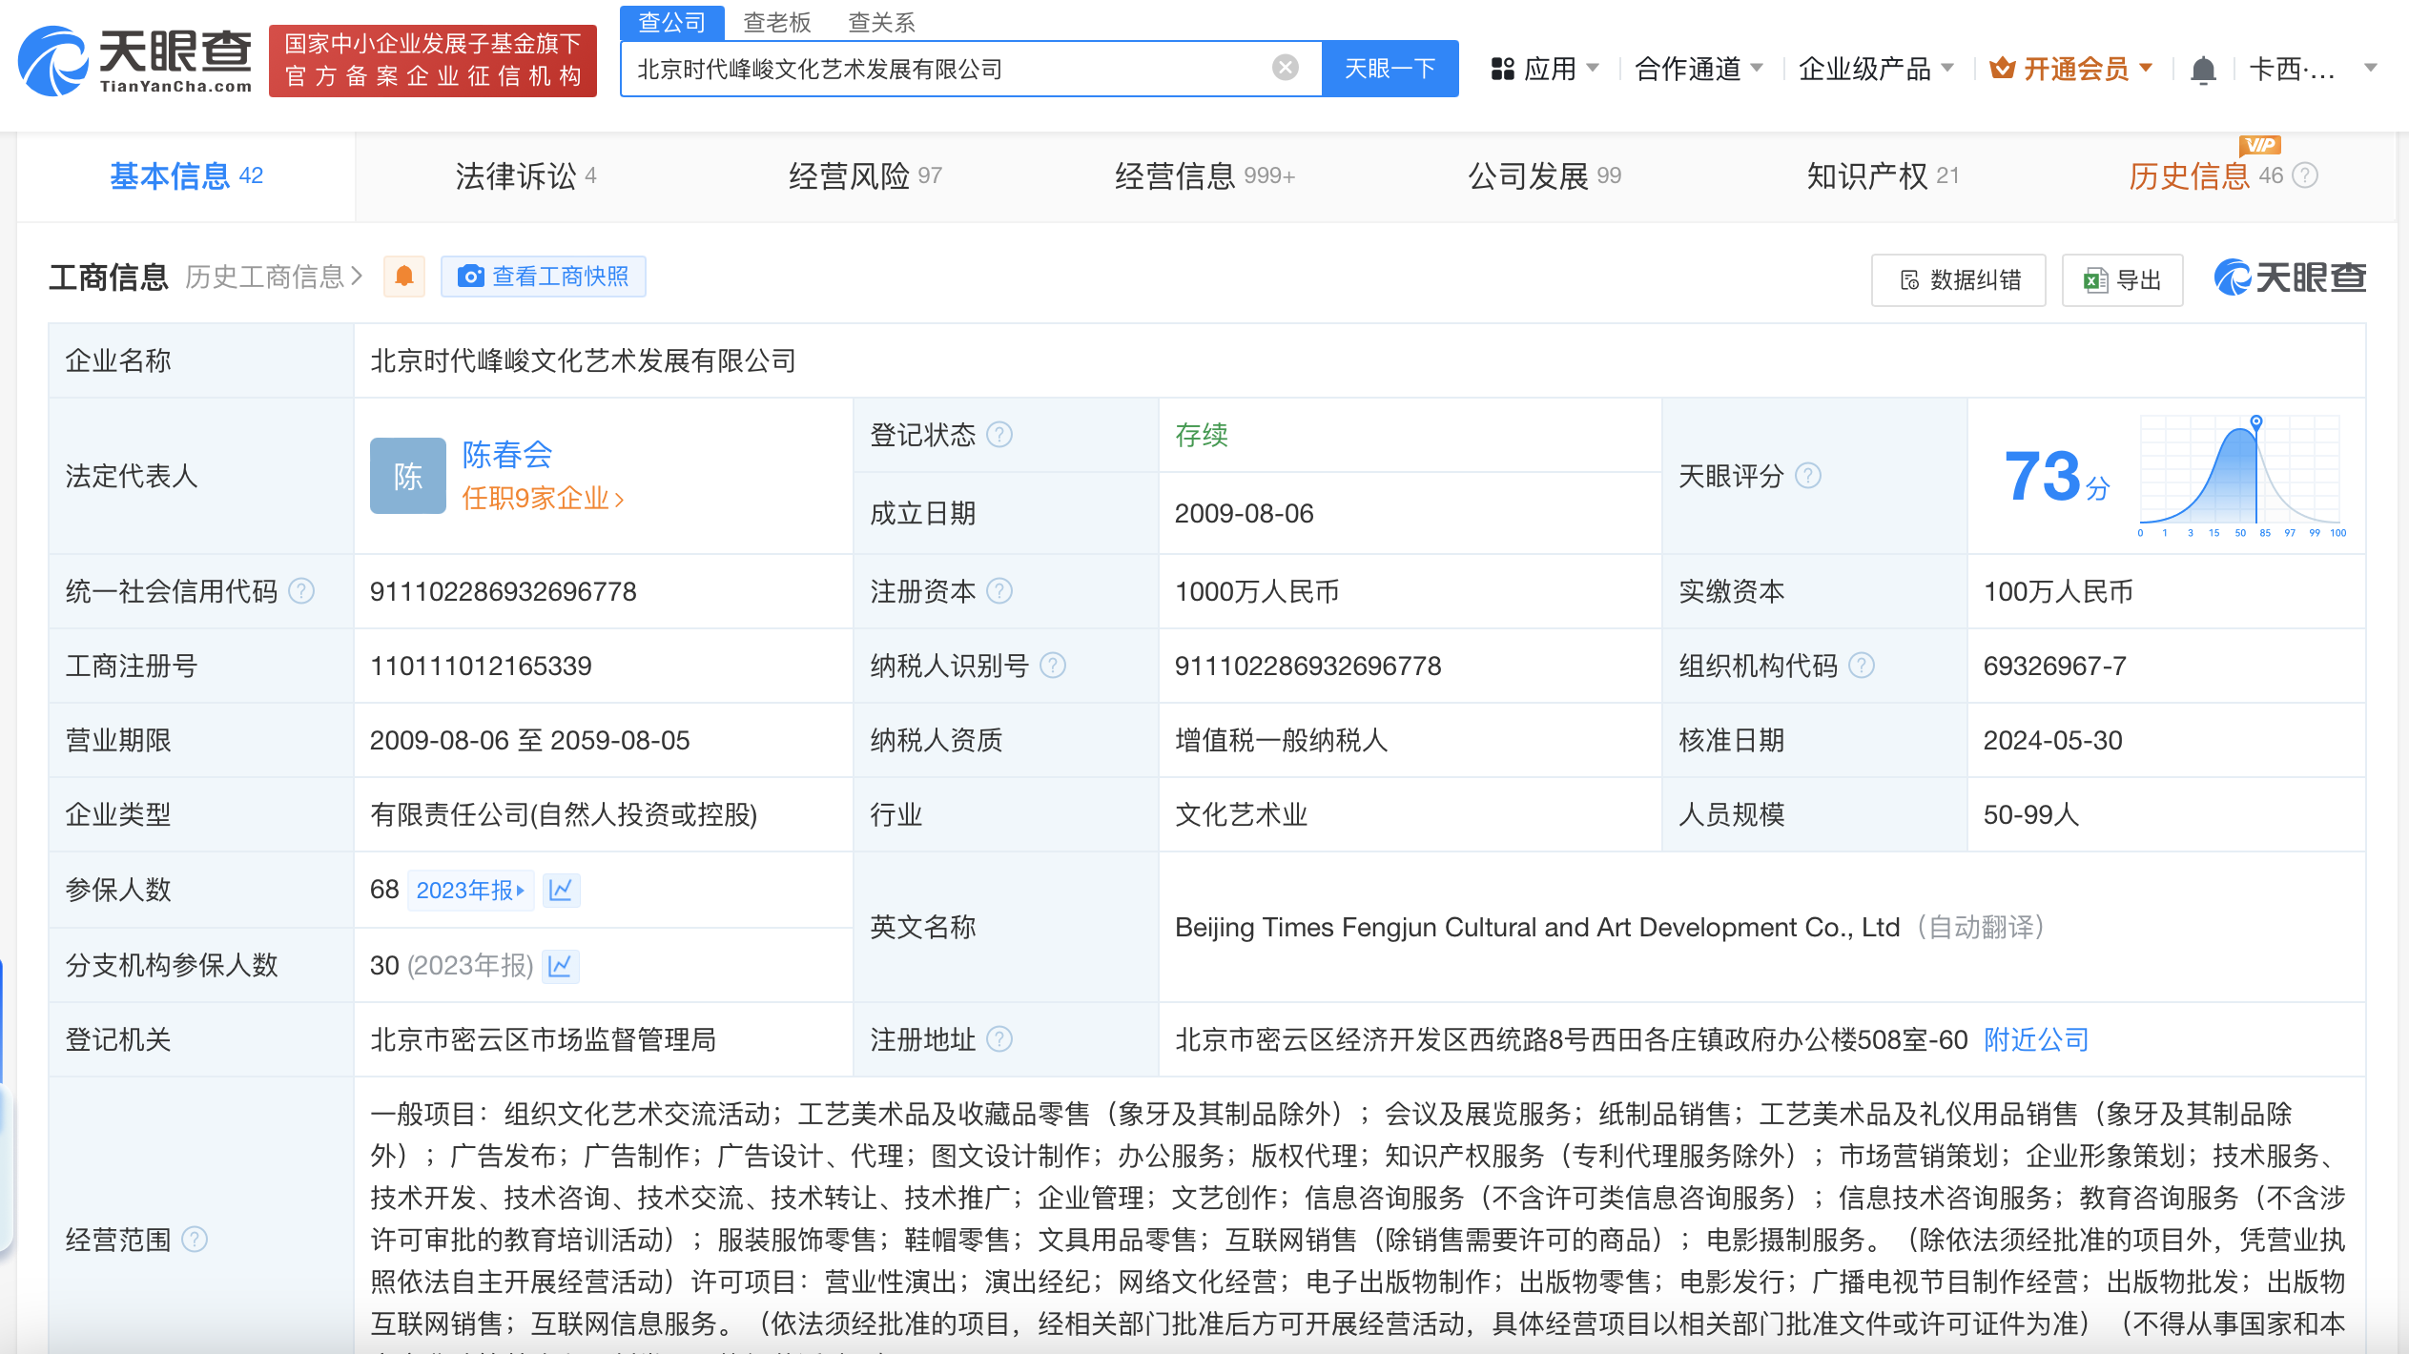2409x1354 pixels.
Task: Click the orange monitoring bell icon
Action: tap(403, 277)
